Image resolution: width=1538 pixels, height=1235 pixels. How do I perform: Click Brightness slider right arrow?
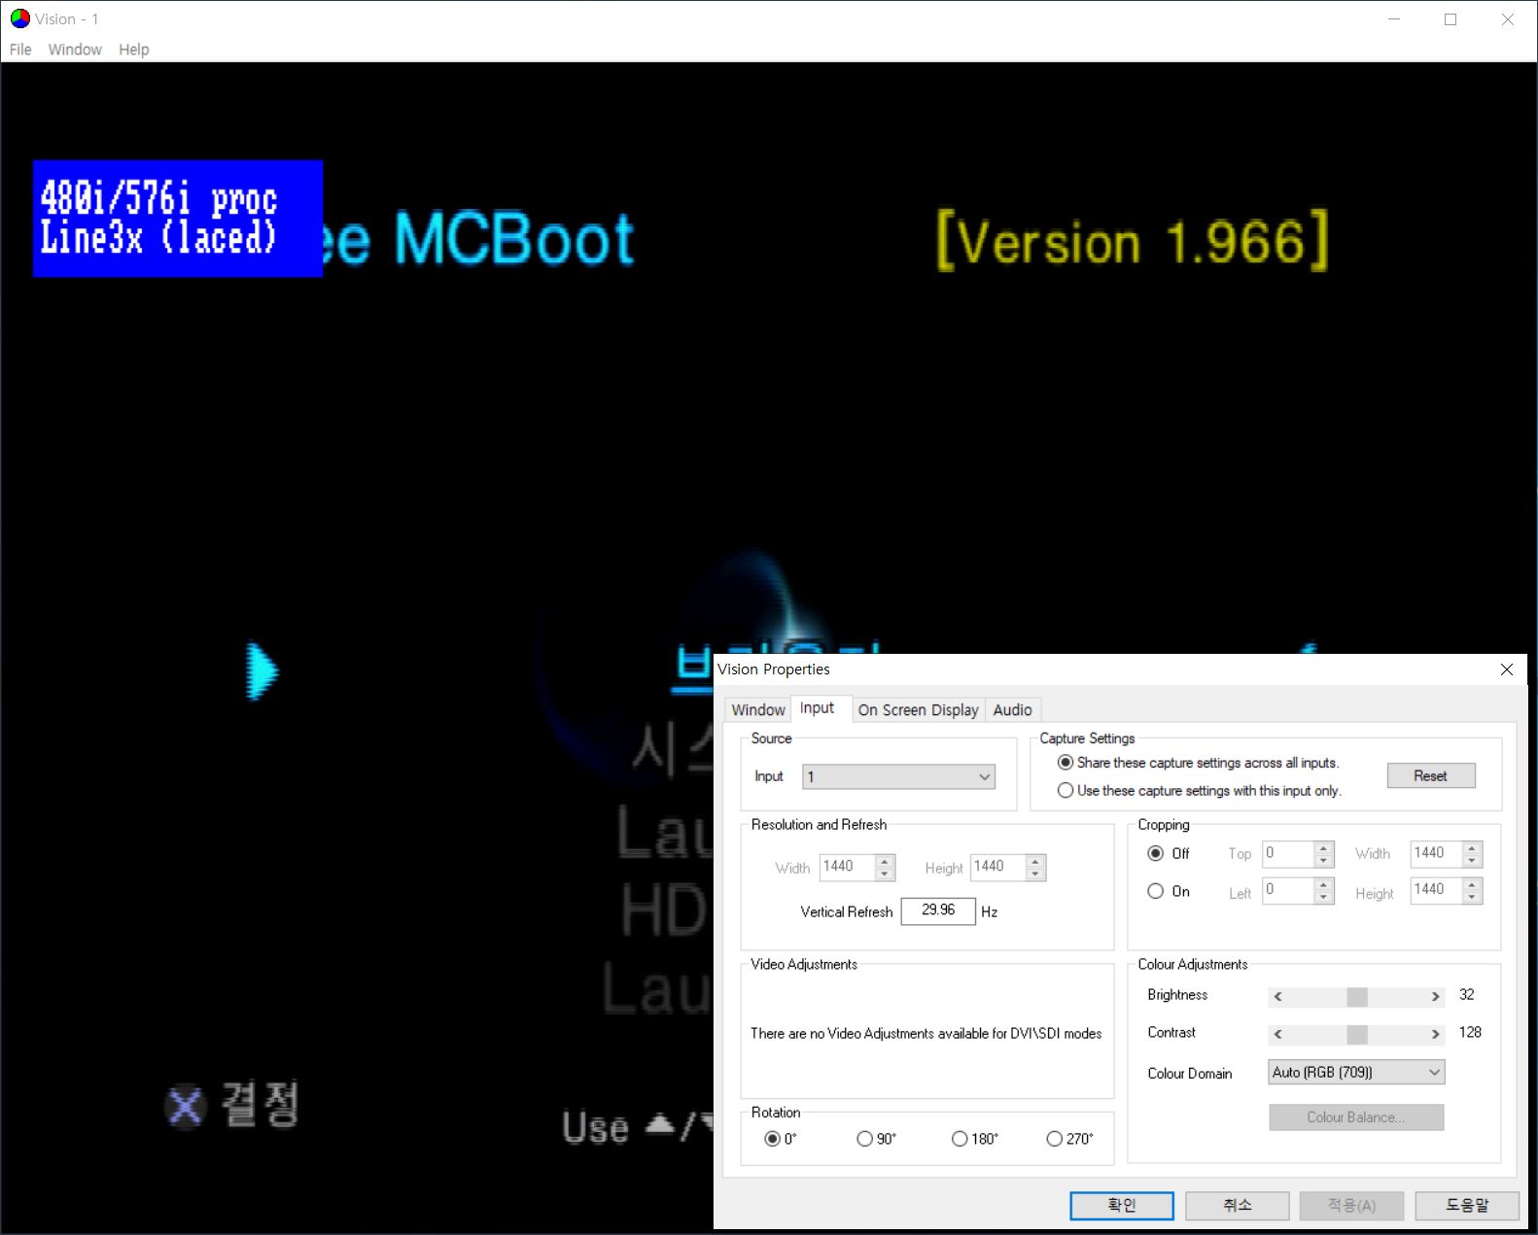(x=1435, y=997)
